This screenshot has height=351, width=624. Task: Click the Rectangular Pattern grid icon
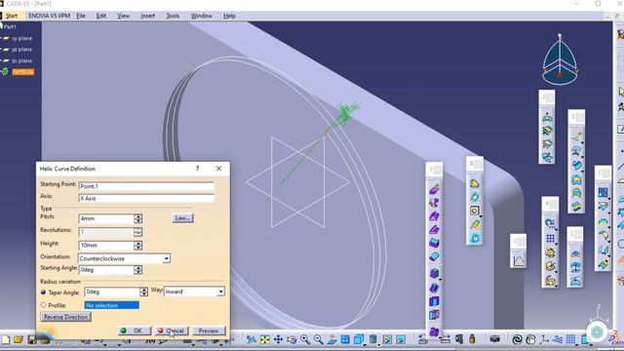[x=550, y=238]
